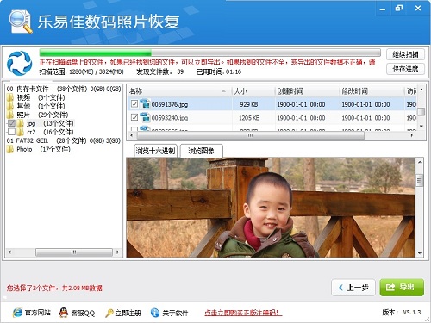Click the cr2 folder icon
This screenshot has height=323, width=431.
[x=20, y=132]
